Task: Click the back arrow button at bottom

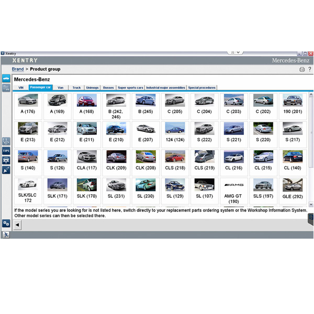Action: pyautogui.click(x=17, y=225)
